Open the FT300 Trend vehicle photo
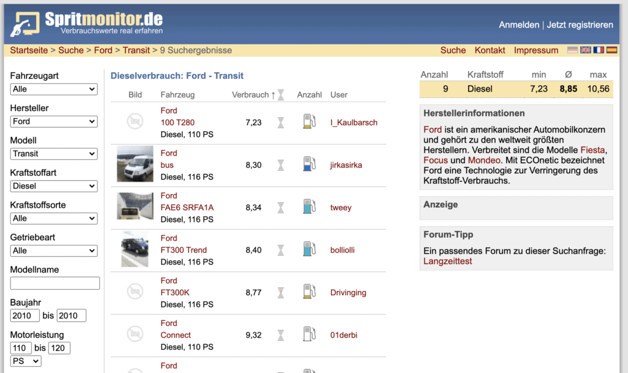The width and height of the screenshot is (628, 373). pyautogui.click(x=135, y=249)
